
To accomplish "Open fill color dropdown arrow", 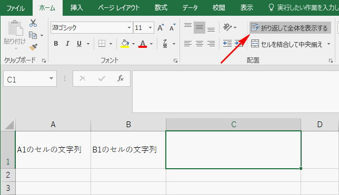I will pyautogui.click(x=133, y=44).
